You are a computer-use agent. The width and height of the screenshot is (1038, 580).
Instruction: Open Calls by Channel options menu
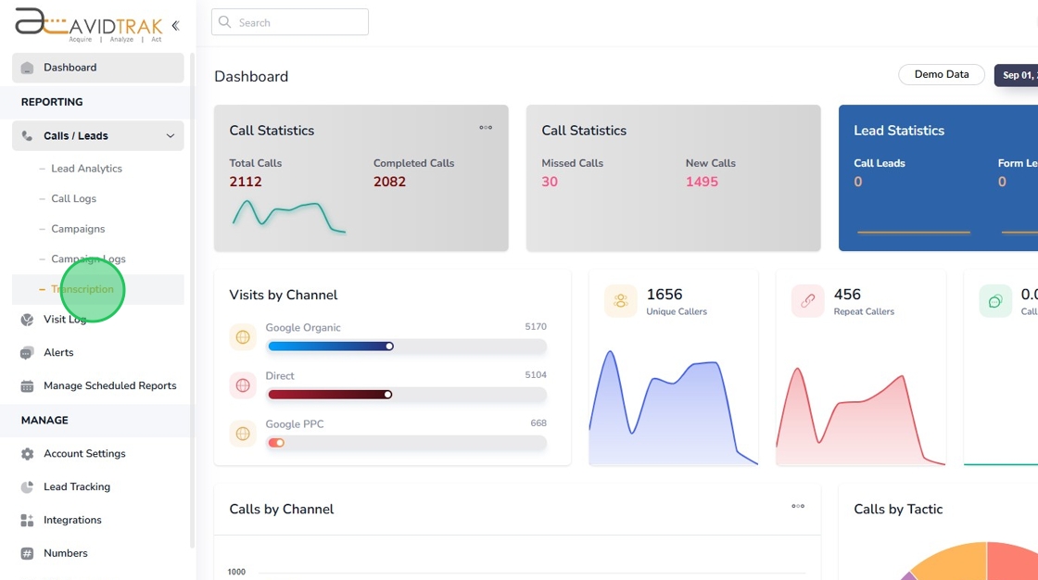click(798, 506)
